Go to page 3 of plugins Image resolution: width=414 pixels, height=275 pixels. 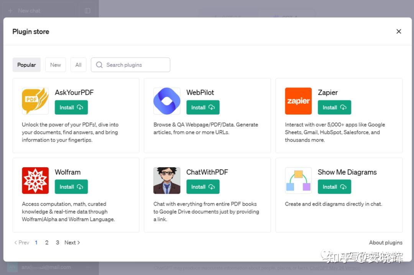pos(57,242)
